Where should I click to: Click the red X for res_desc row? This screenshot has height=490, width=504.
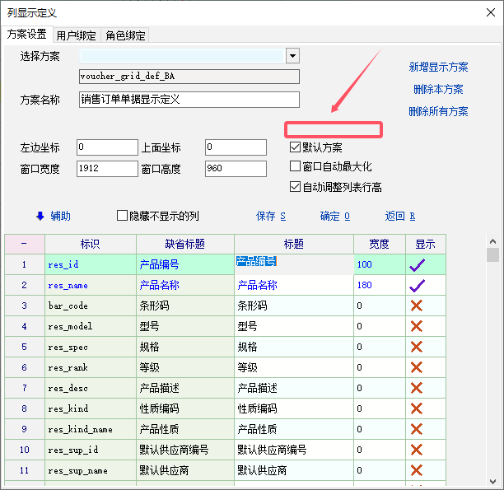click(417, 388)
